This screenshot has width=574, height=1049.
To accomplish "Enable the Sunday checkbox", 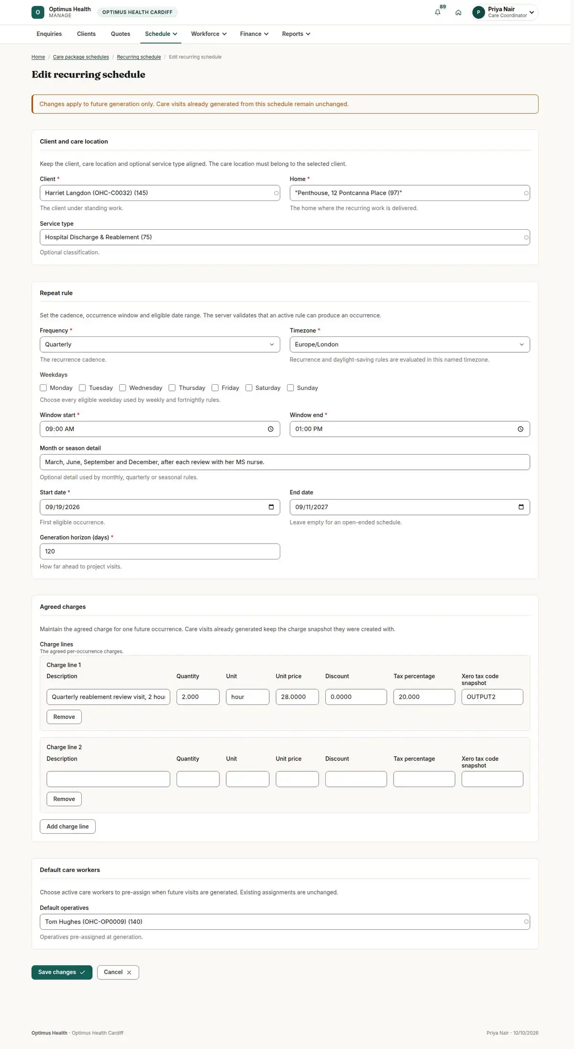I will click(x=290, y=388).
